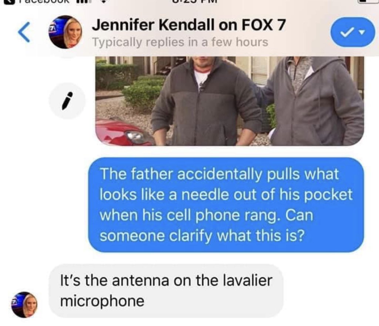Expand the dropdown arrow beside the checkmark

(x=362, y=32)
